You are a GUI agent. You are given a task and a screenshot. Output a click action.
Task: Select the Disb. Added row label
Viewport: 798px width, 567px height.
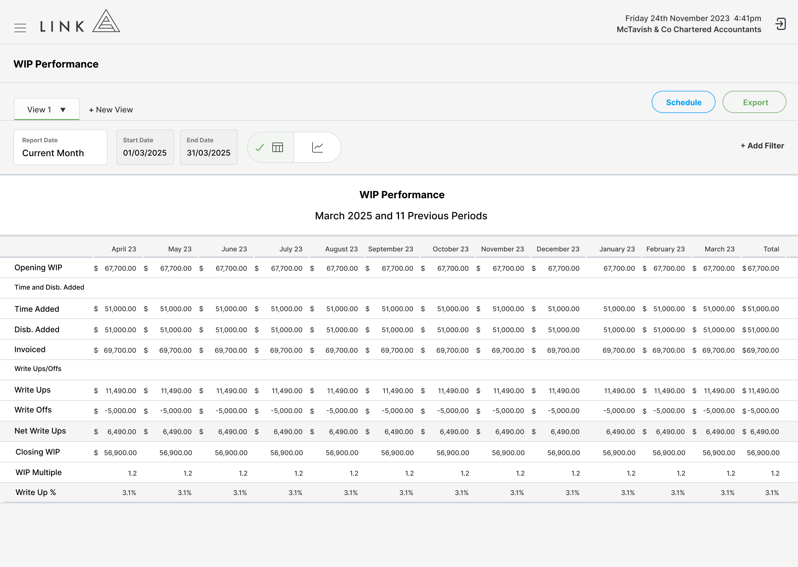(x=37, y=329)
